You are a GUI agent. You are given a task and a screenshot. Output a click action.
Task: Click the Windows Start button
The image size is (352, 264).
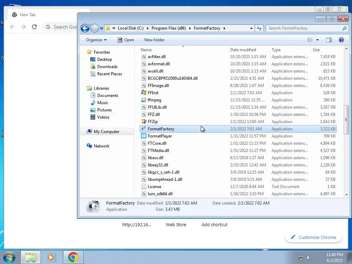point(9,257)
